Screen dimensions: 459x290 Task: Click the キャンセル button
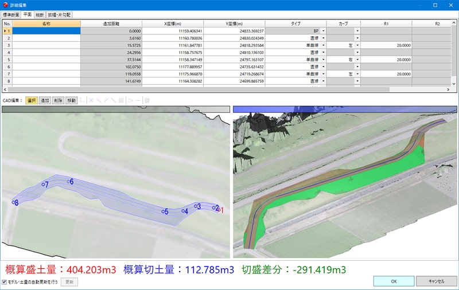coord(436,281)
